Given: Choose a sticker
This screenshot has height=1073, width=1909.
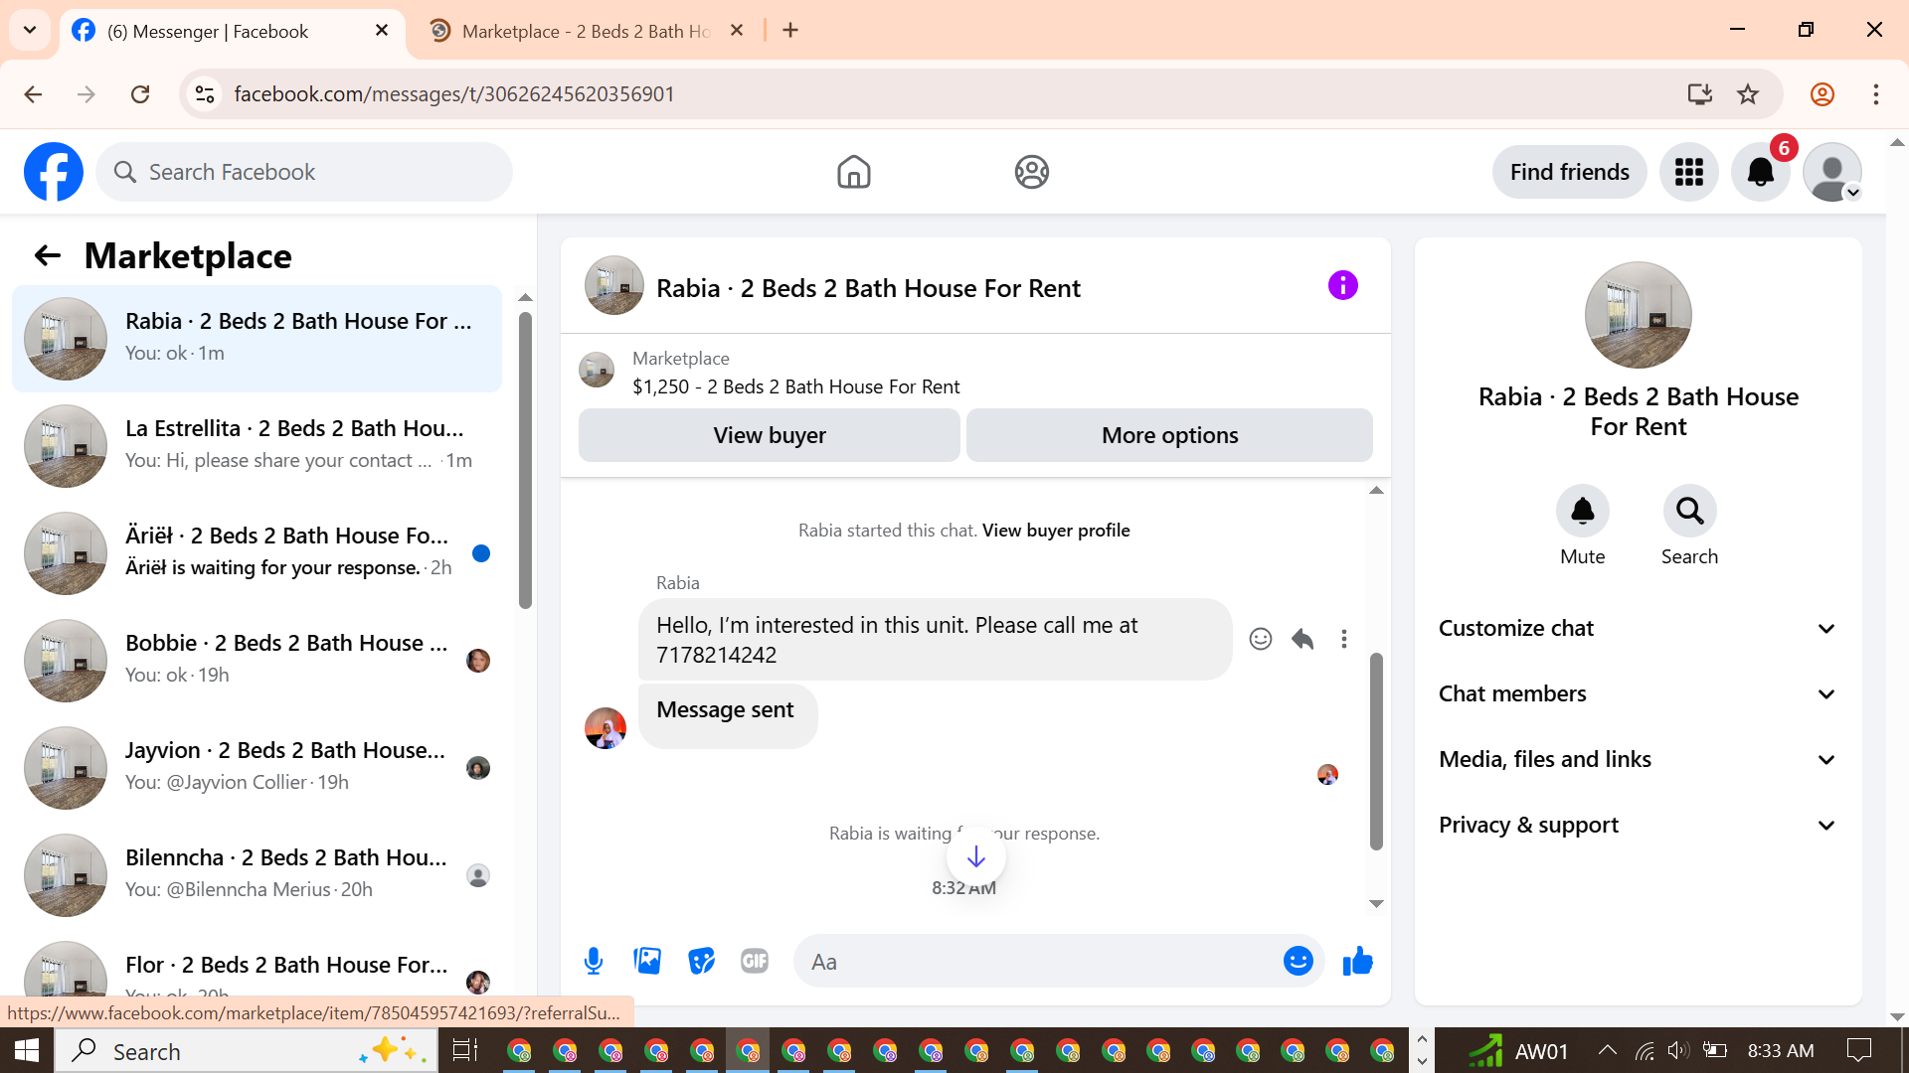Looking at the screenshot, I should point(701,961).
